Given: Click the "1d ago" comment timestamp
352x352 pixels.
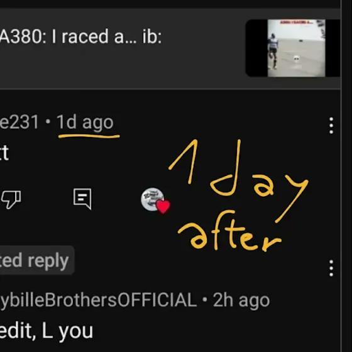Looking at the screenshot, I should point(85,123).
